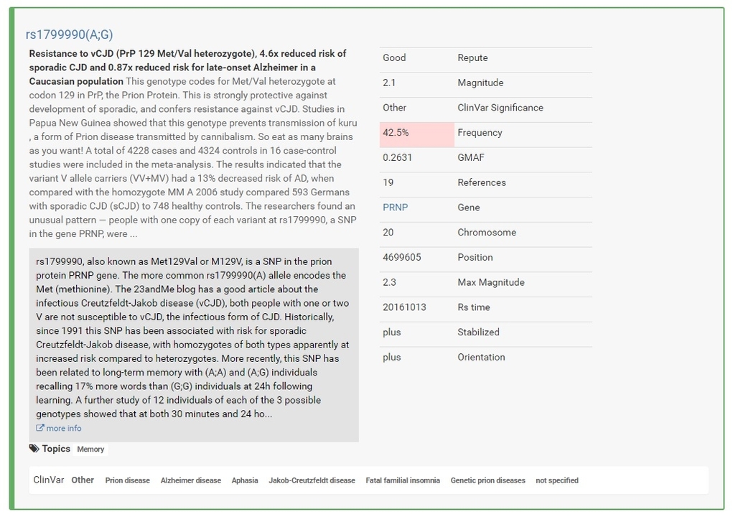This screenshot has height=517, width=733.
Task: Click the pink 42.5% frequency cell
Action: pyautogui.click(x=417, y=134)
